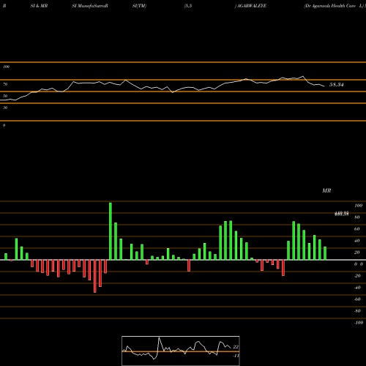
Task: Click the MR axis label -20
Action: coord(357,276)
